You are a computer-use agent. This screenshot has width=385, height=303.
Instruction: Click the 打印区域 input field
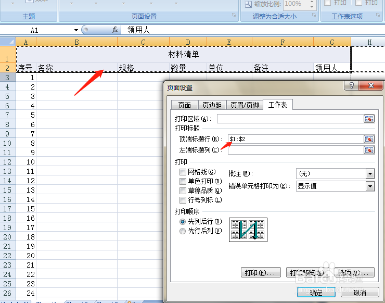point(290,119)
